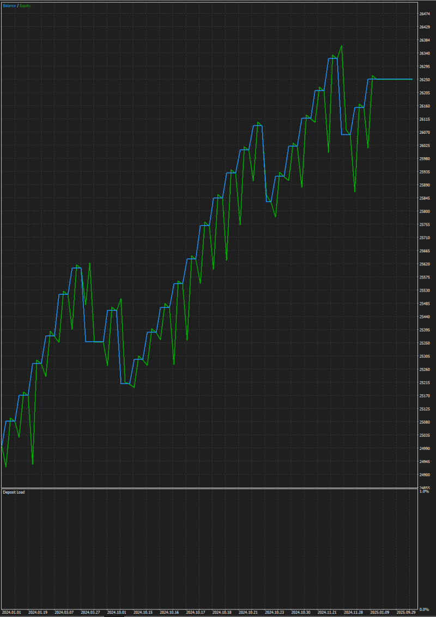Click the 25575 axis value
436x617 pixels.
pyautogui.click(x=424, y=277)
